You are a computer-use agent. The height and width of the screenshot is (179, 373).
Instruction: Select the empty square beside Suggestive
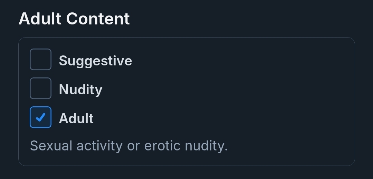click(40, 60)
